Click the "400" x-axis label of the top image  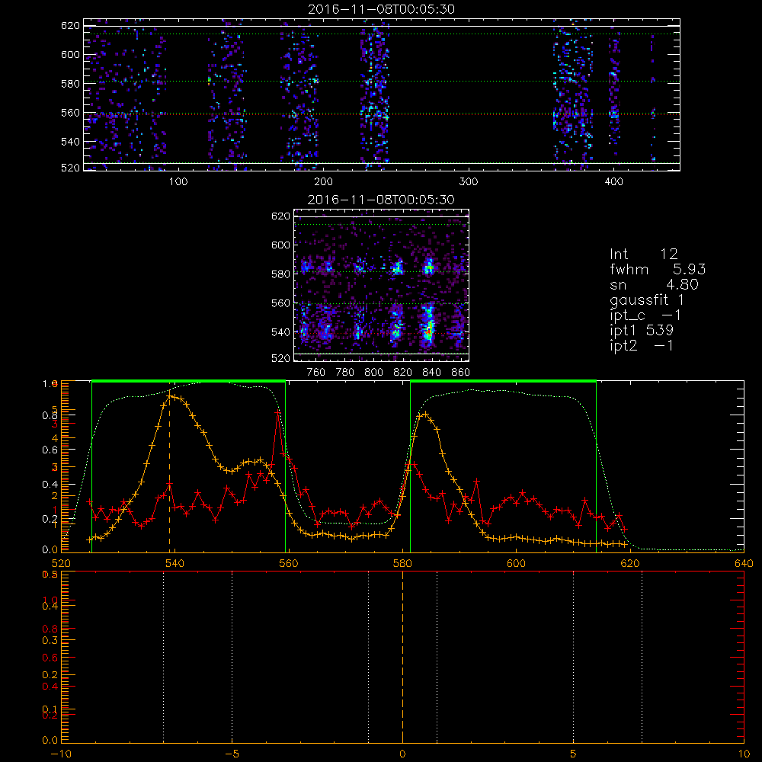pyautogui.click(x=613, y=182)
